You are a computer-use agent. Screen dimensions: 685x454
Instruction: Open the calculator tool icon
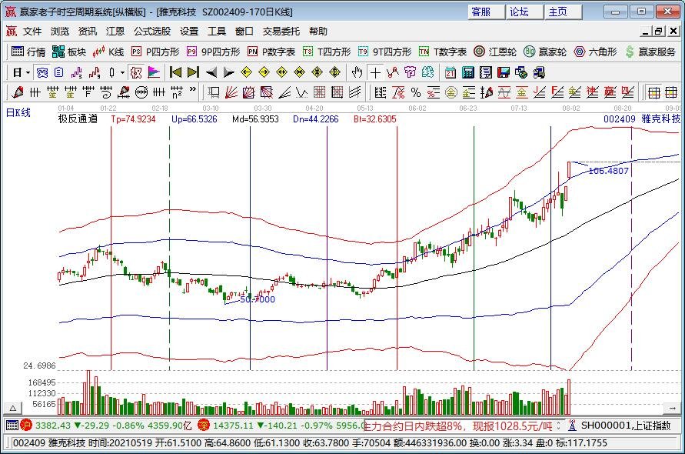[x=468, y=72]
